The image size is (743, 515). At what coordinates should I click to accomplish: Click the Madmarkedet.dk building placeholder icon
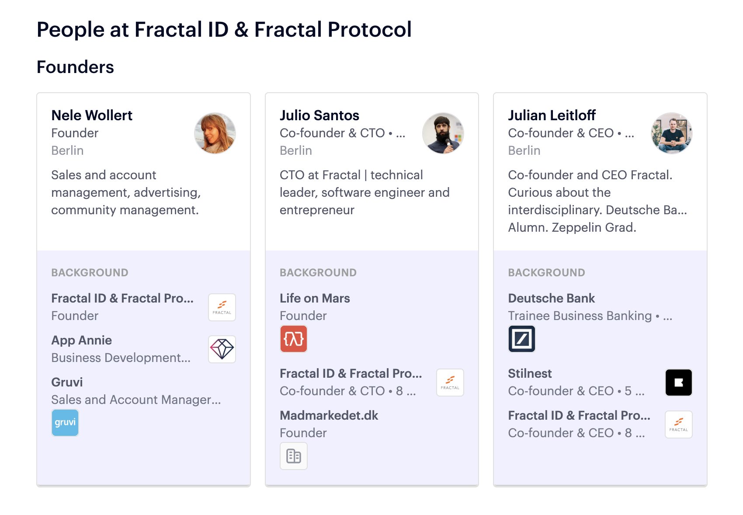point(294,456)
